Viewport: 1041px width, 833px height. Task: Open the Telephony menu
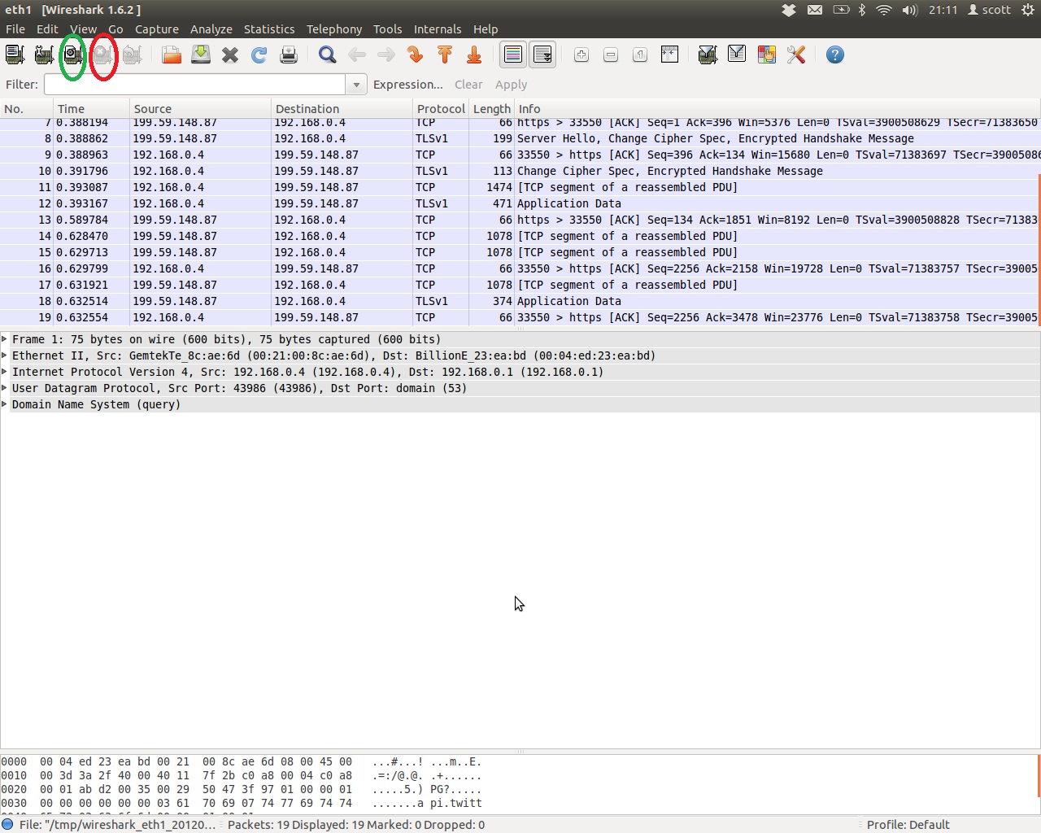click(334, 28)
